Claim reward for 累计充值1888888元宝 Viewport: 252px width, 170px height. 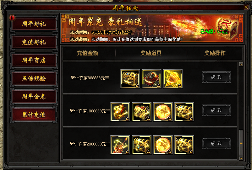[216, 111]
